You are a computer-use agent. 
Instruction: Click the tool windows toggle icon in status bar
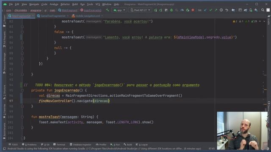coord(4,149)
